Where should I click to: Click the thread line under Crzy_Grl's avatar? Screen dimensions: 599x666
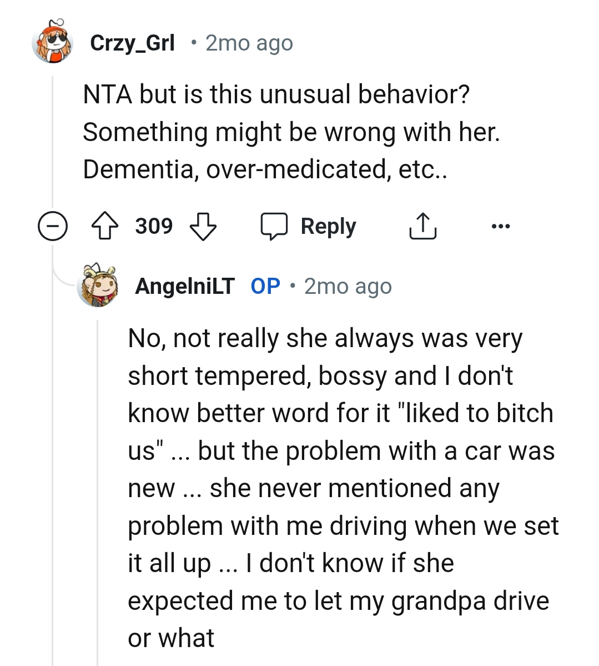(53, 139)
